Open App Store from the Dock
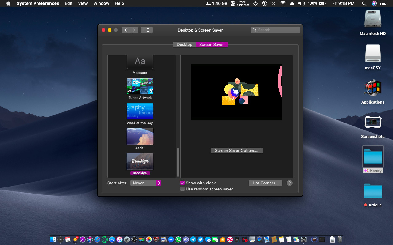This screenshot has height=245, width=393. click(112, 239)
